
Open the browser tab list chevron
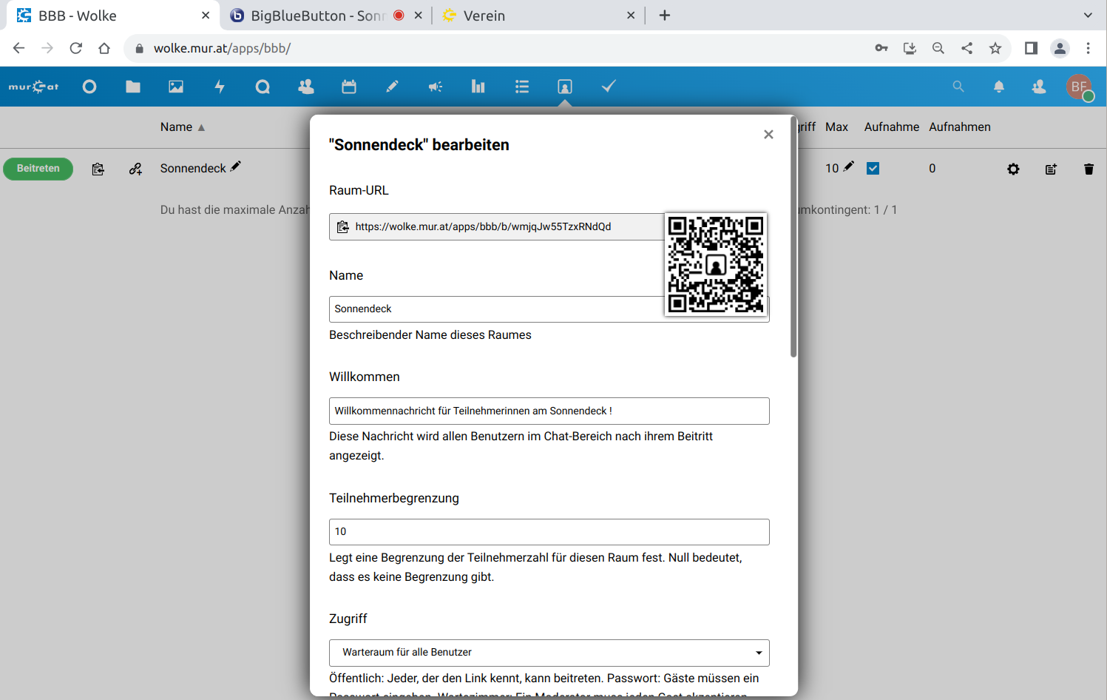click(x=1088, y=16)
